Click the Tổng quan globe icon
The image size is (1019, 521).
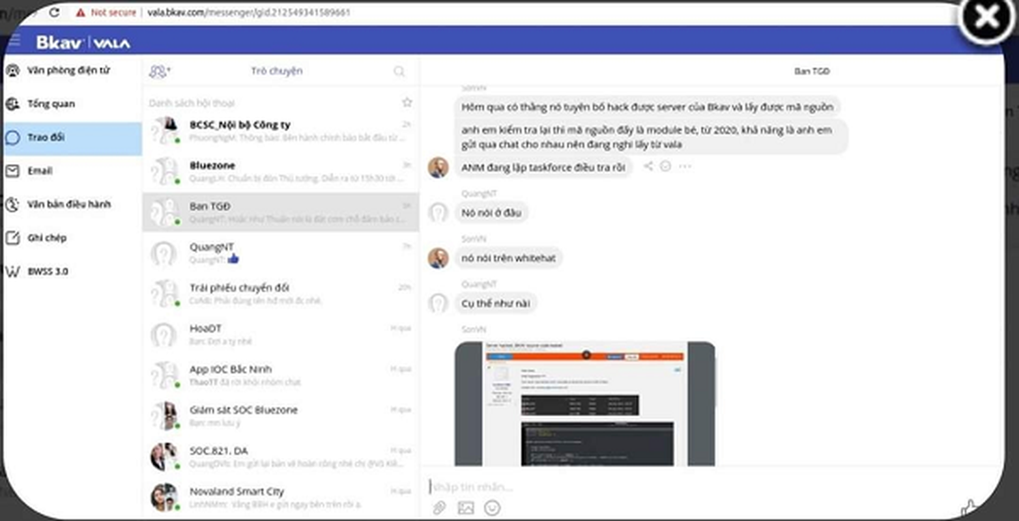point(12,104)
